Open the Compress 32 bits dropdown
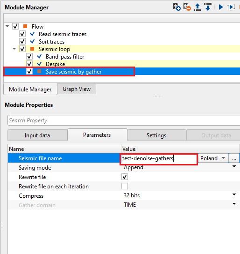 180,195
